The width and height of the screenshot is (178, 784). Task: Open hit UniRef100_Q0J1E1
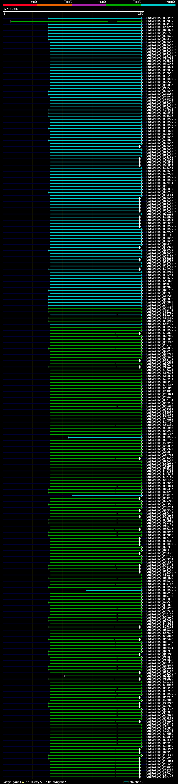coord(160,24)
